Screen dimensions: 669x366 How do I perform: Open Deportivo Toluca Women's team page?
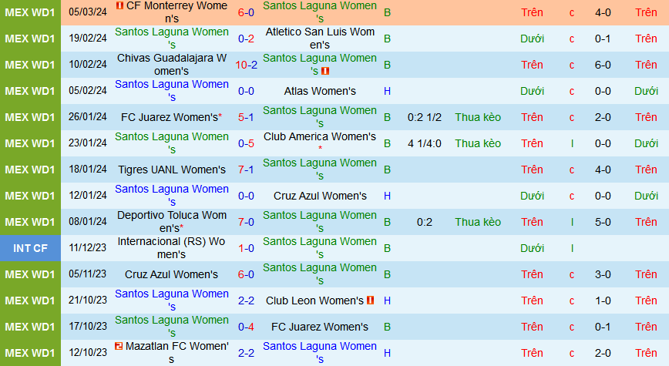(172, 222)
